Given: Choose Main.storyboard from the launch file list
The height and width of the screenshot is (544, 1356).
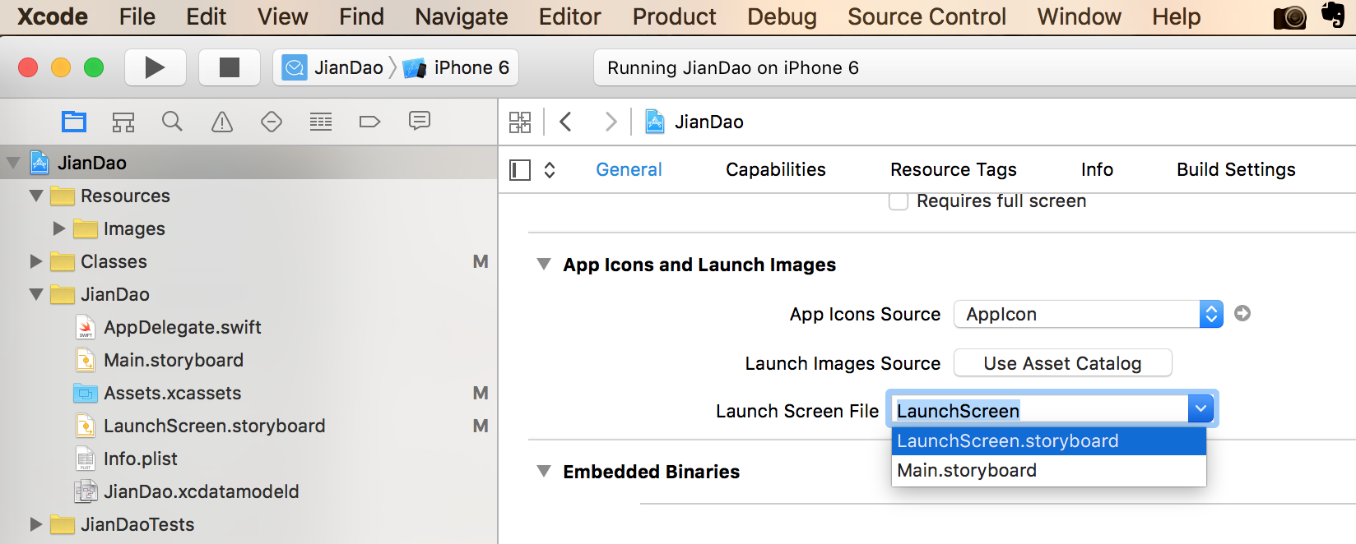Looking at the screenshot, I should (967, 470).
